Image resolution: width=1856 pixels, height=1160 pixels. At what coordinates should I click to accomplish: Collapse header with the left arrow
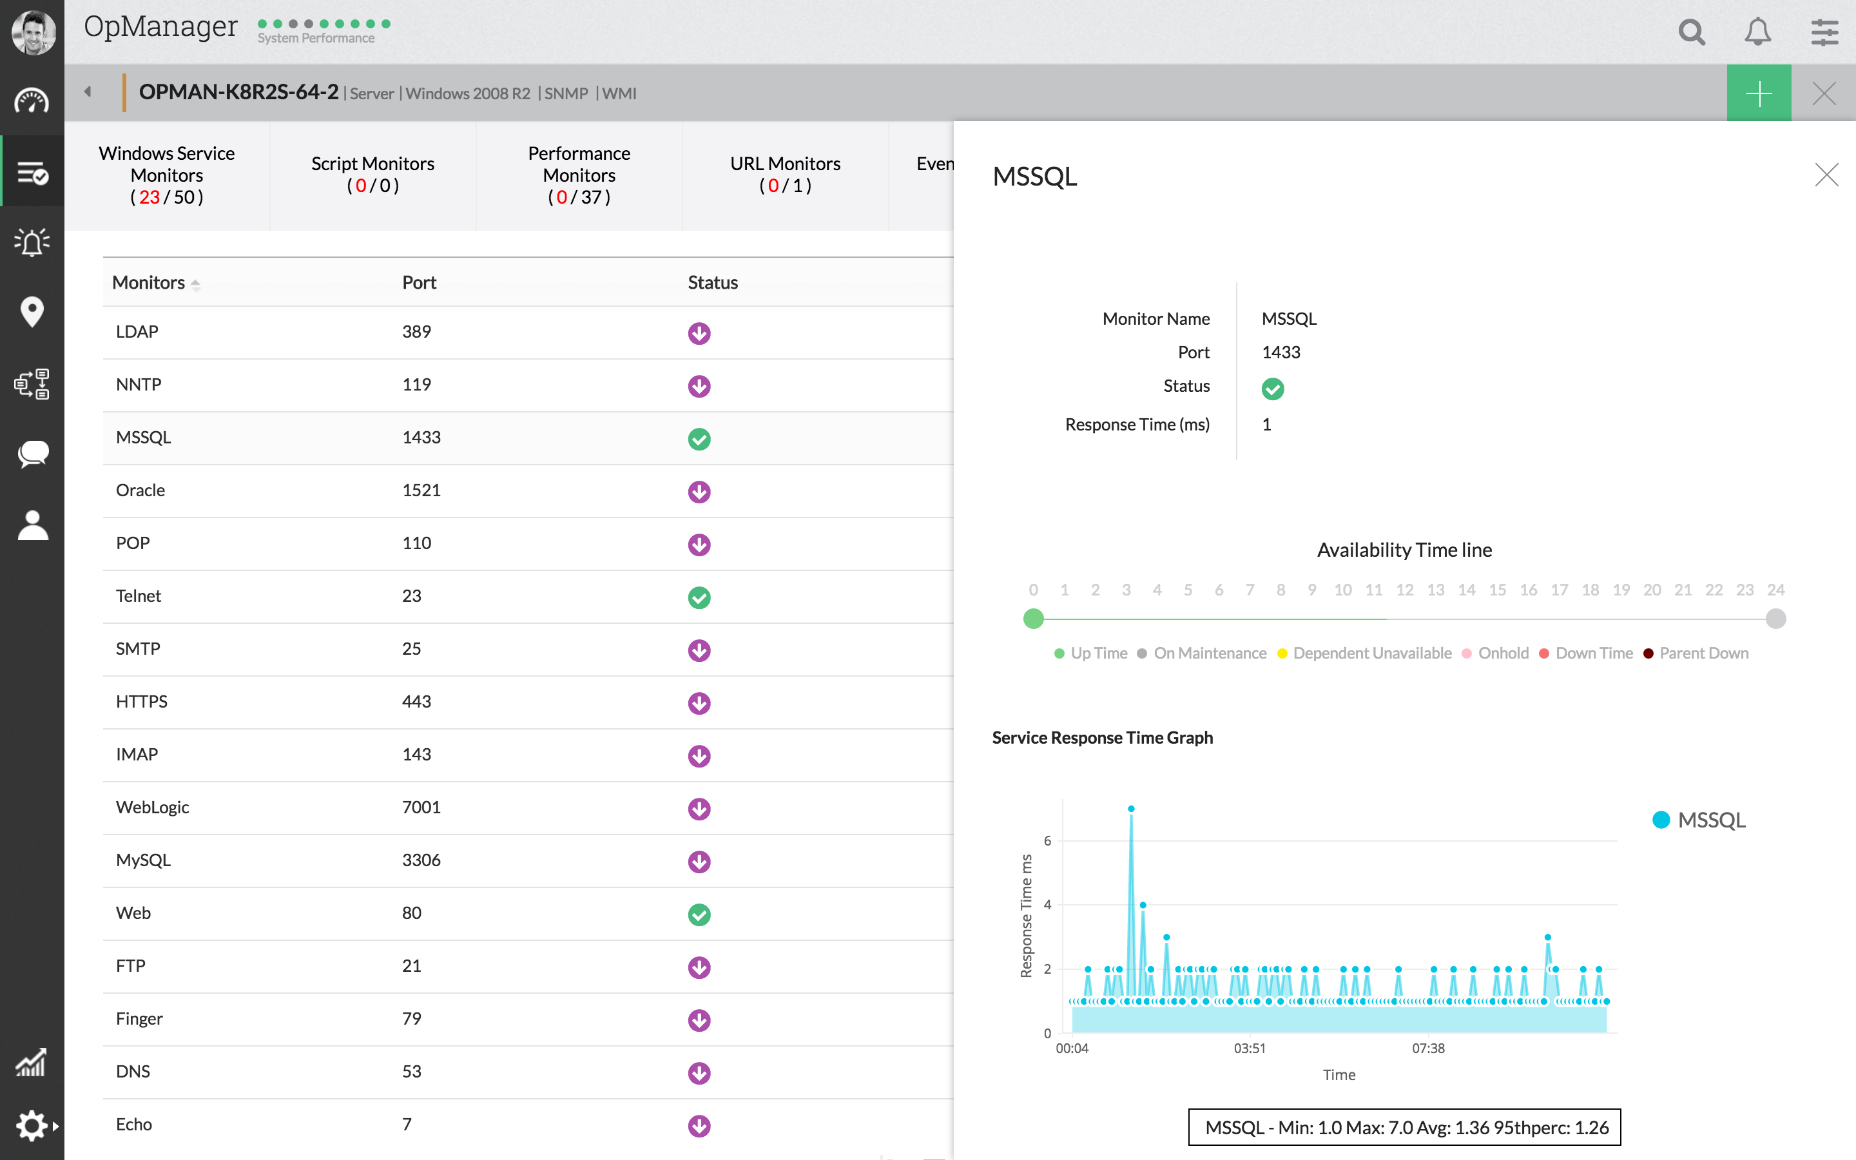pyautogui.click(x=88, y=92)
